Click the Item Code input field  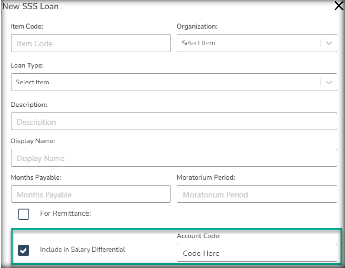click(x=91, y=43)
